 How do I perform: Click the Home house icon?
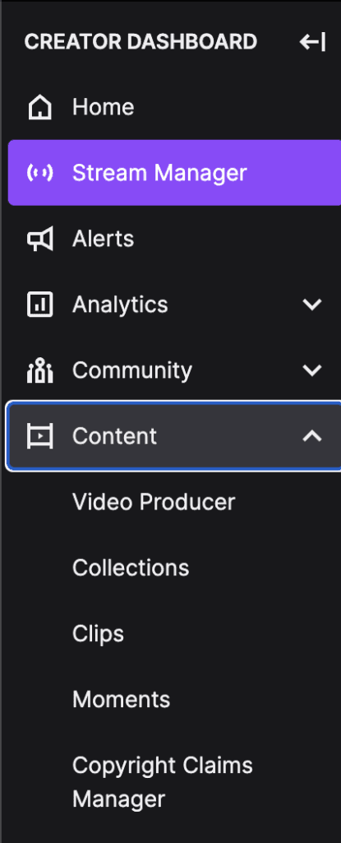(x=39, y=107)
